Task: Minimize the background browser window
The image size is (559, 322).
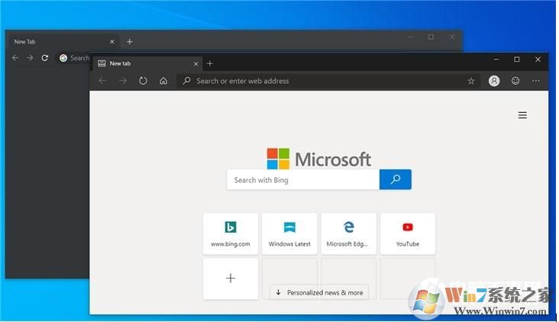Action: (410, 37)
